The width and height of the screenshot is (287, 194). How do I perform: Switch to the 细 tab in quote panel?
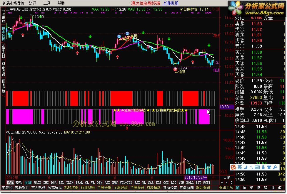pyautogui.click(x=252, y=188)
